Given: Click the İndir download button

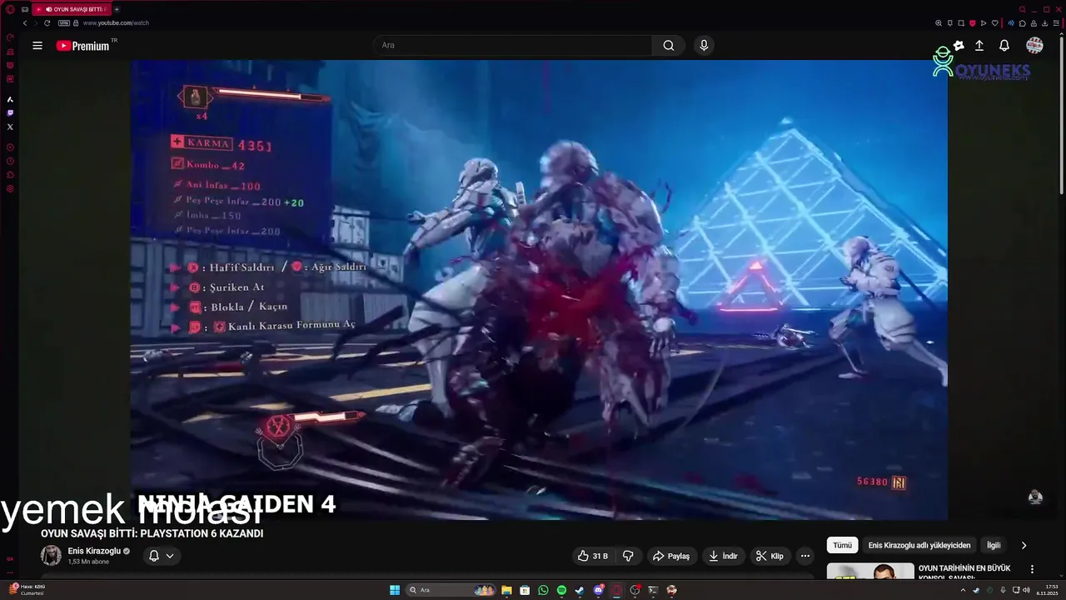Looking at the screenshot, I should coord(723,556).
